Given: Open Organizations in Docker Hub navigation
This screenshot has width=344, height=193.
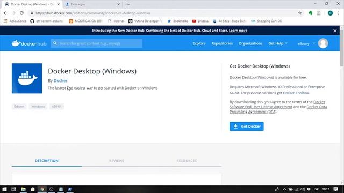Looking at the screenshot, I should tap(250, 43).
